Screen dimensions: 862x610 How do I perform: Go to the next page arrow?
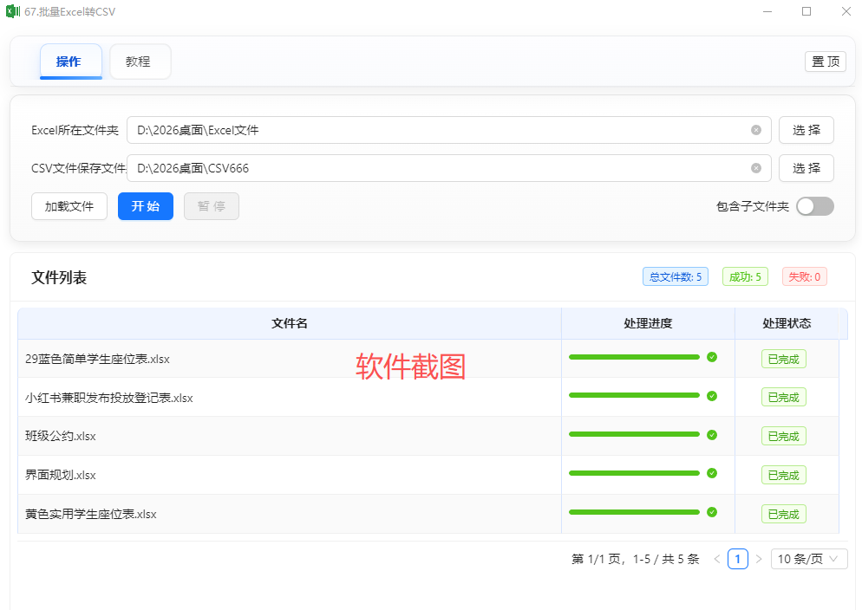pos(759,559)
